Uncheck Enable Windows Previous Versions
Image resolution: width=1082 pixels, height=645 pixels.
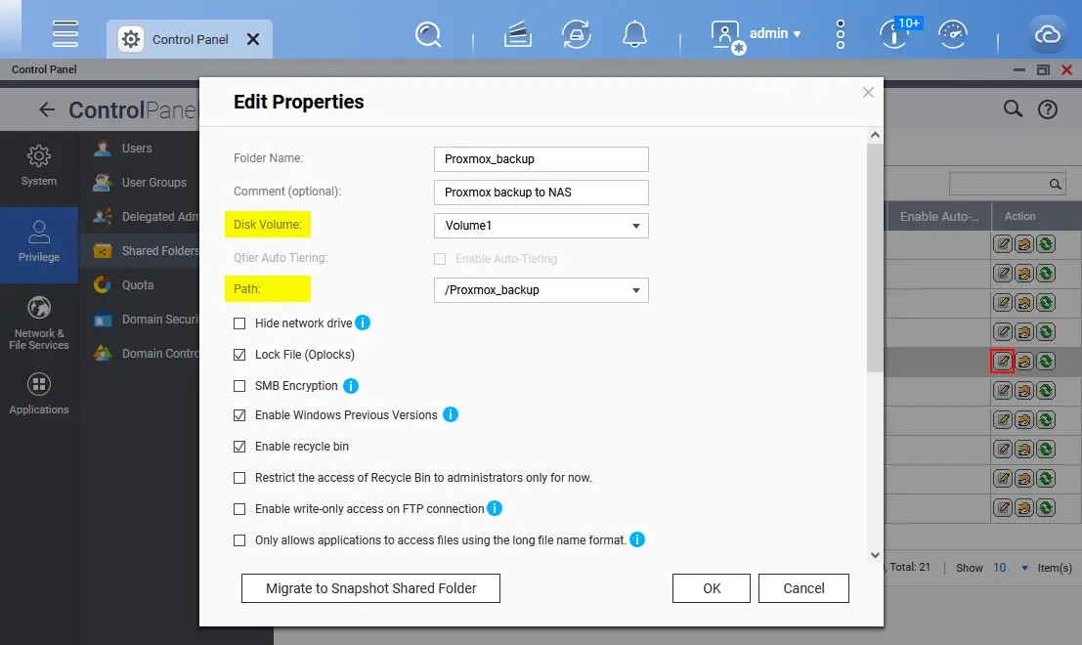[x=239, y=415]
